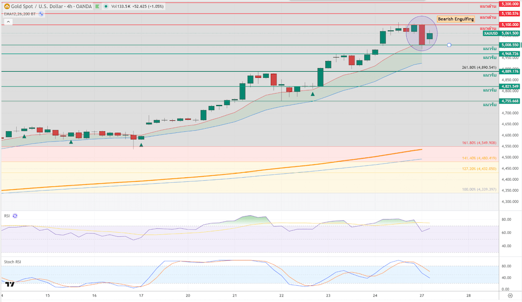Click the Gold Spot symbol logo icon

(7, 7)
